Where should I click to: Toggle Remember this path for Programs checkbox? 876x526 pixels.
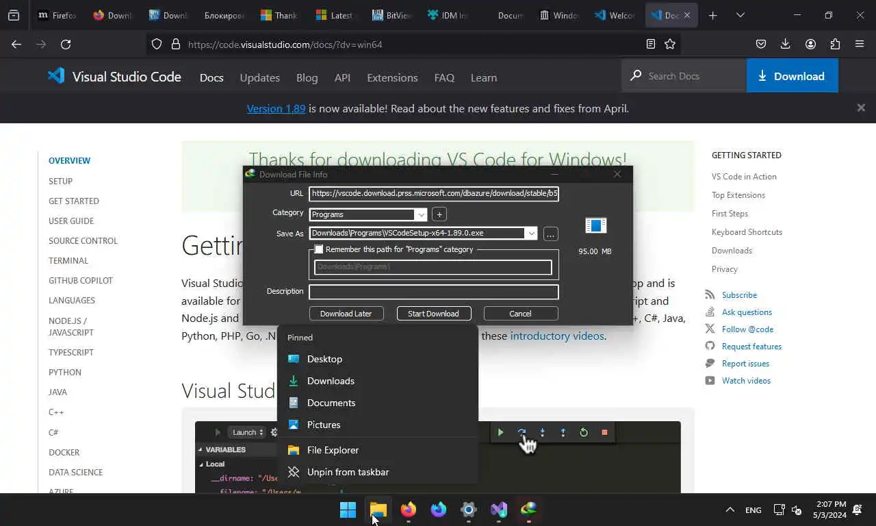319,249
